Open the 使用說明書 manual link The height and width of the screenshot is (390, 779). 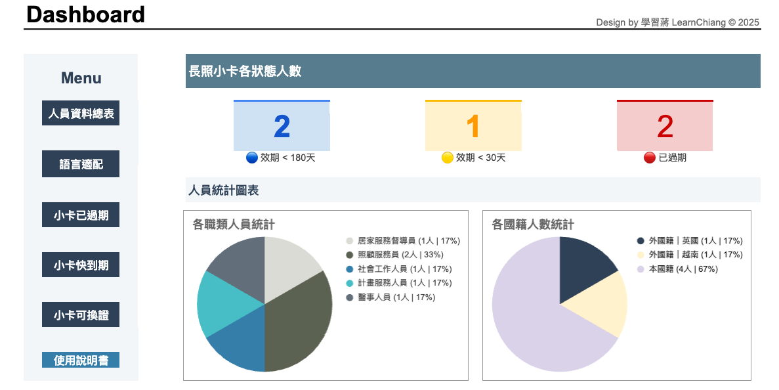click(81, 360)
